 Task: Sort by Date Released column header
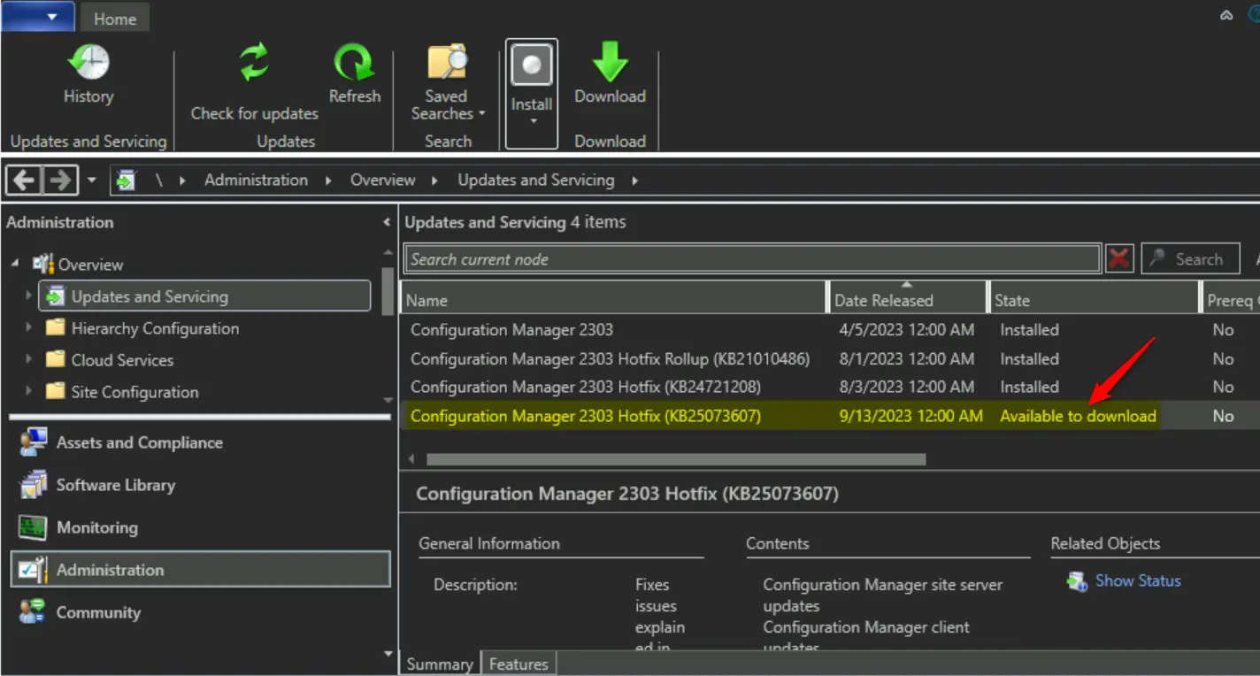(908, 300)
